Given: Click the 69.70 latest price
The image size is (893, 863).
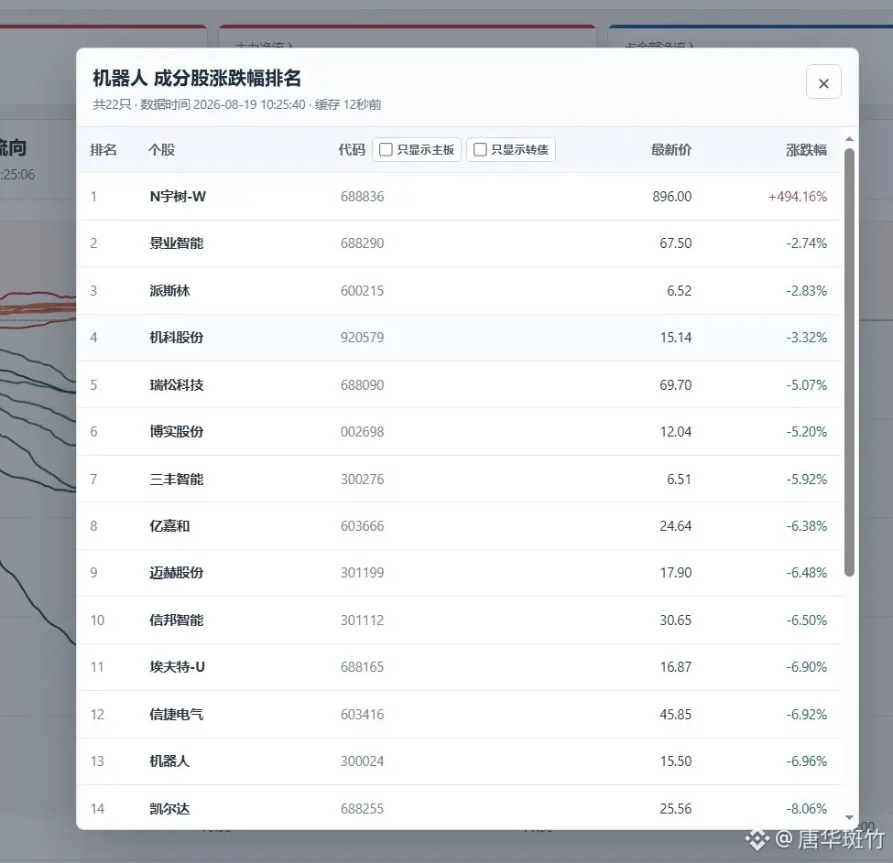Looking at the screenshot, I should click(x=675, y=385).
